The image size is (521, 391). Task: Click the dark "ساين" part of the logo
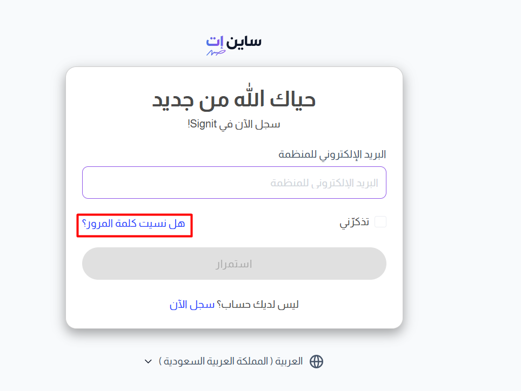(x=244, y=41)
